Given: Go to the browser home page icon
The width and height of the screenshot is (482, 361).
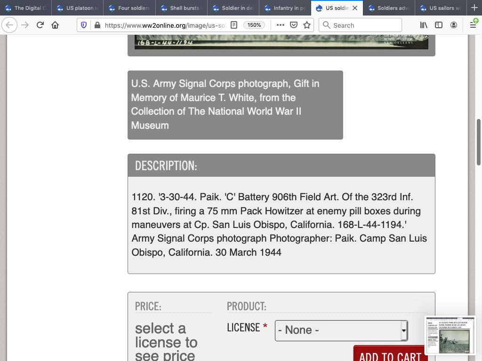Looking at the screenshot, I should pos(55,25).
